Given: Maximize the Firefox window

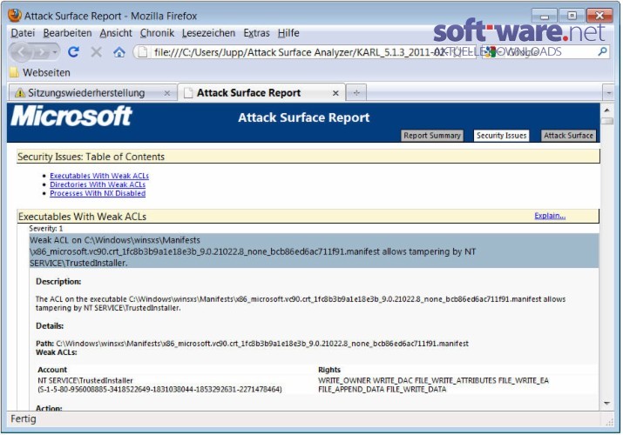Looking at the screenshot, I should pyautogui.click(x=572, y=17).
